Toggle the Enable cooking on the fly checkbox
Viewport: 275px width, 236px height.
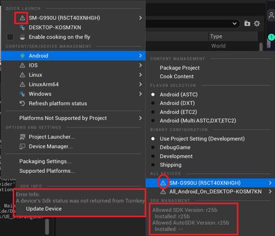pyautogui.click(x=10, y=37)
